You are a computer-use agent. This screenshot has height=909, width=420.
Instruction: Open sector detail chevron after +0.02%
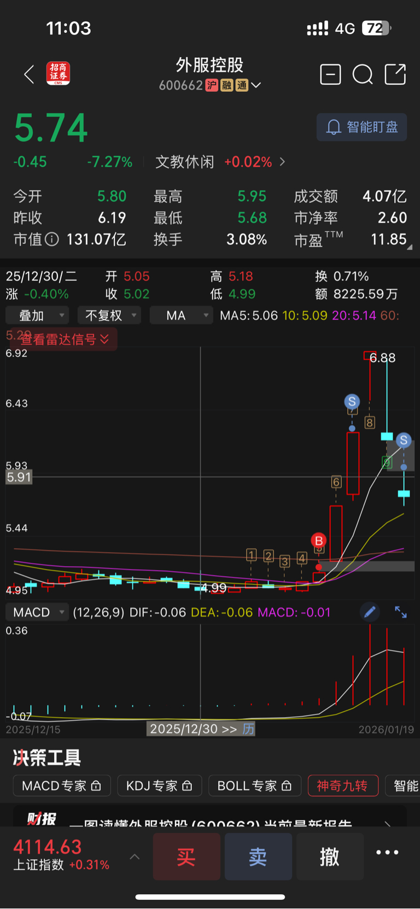click(282, 162)
